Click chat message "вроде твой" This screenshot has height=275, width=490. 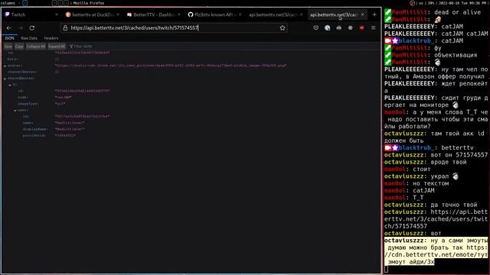tap(449, 162)
